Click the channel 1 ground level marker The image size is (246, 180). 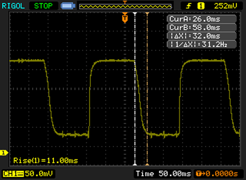click(4, 153)
